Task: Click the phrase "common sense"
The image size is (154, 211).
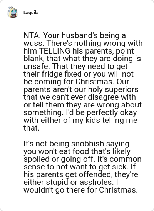Action: pyautogui.click(x=126, y=159)
